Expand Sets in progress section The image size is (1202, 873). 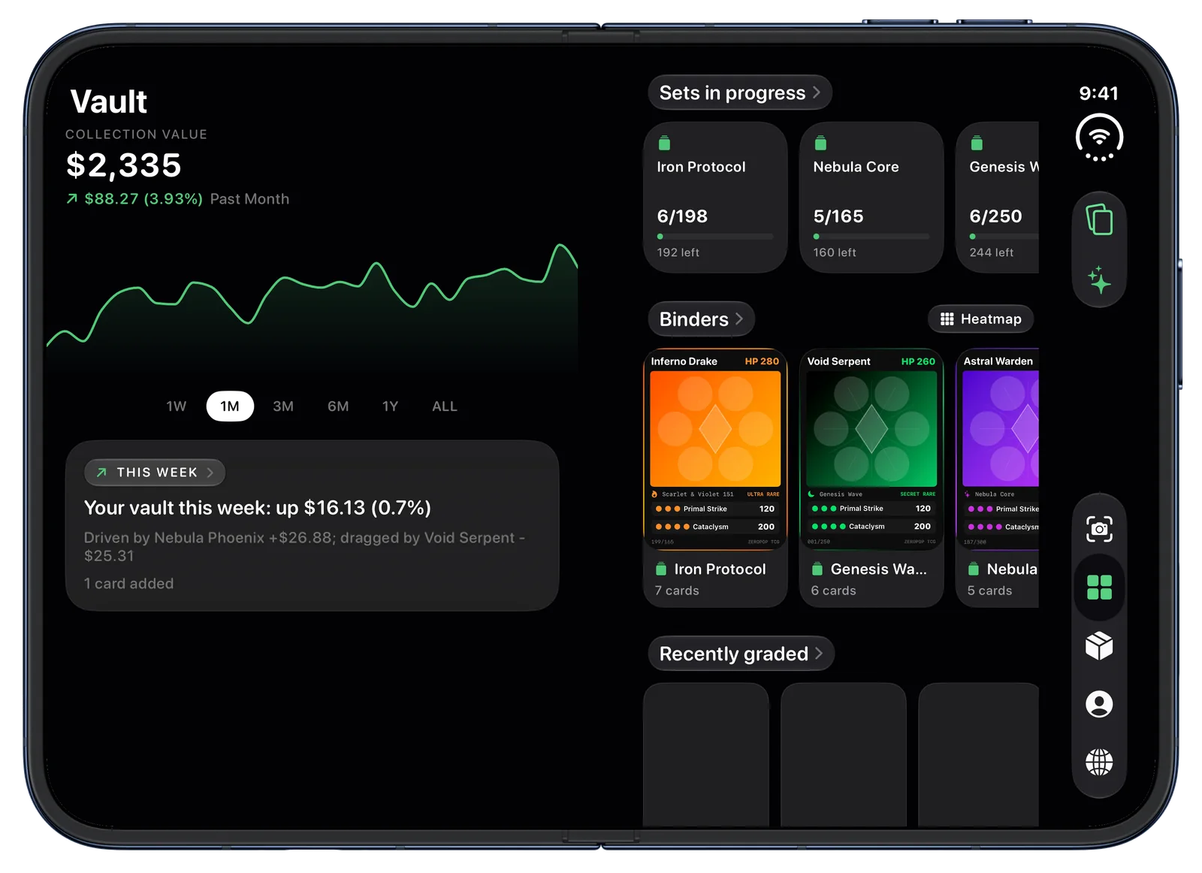(x=740, y=92)
